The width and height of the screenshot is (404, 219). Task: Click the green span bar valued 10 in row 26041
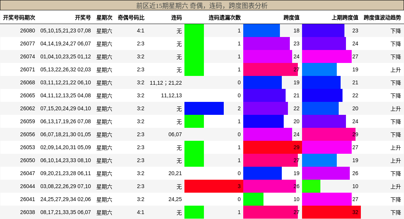[x=253, y=199]
